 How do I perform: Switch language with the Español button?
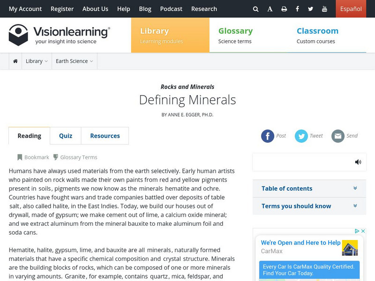[x=351, y=9]
